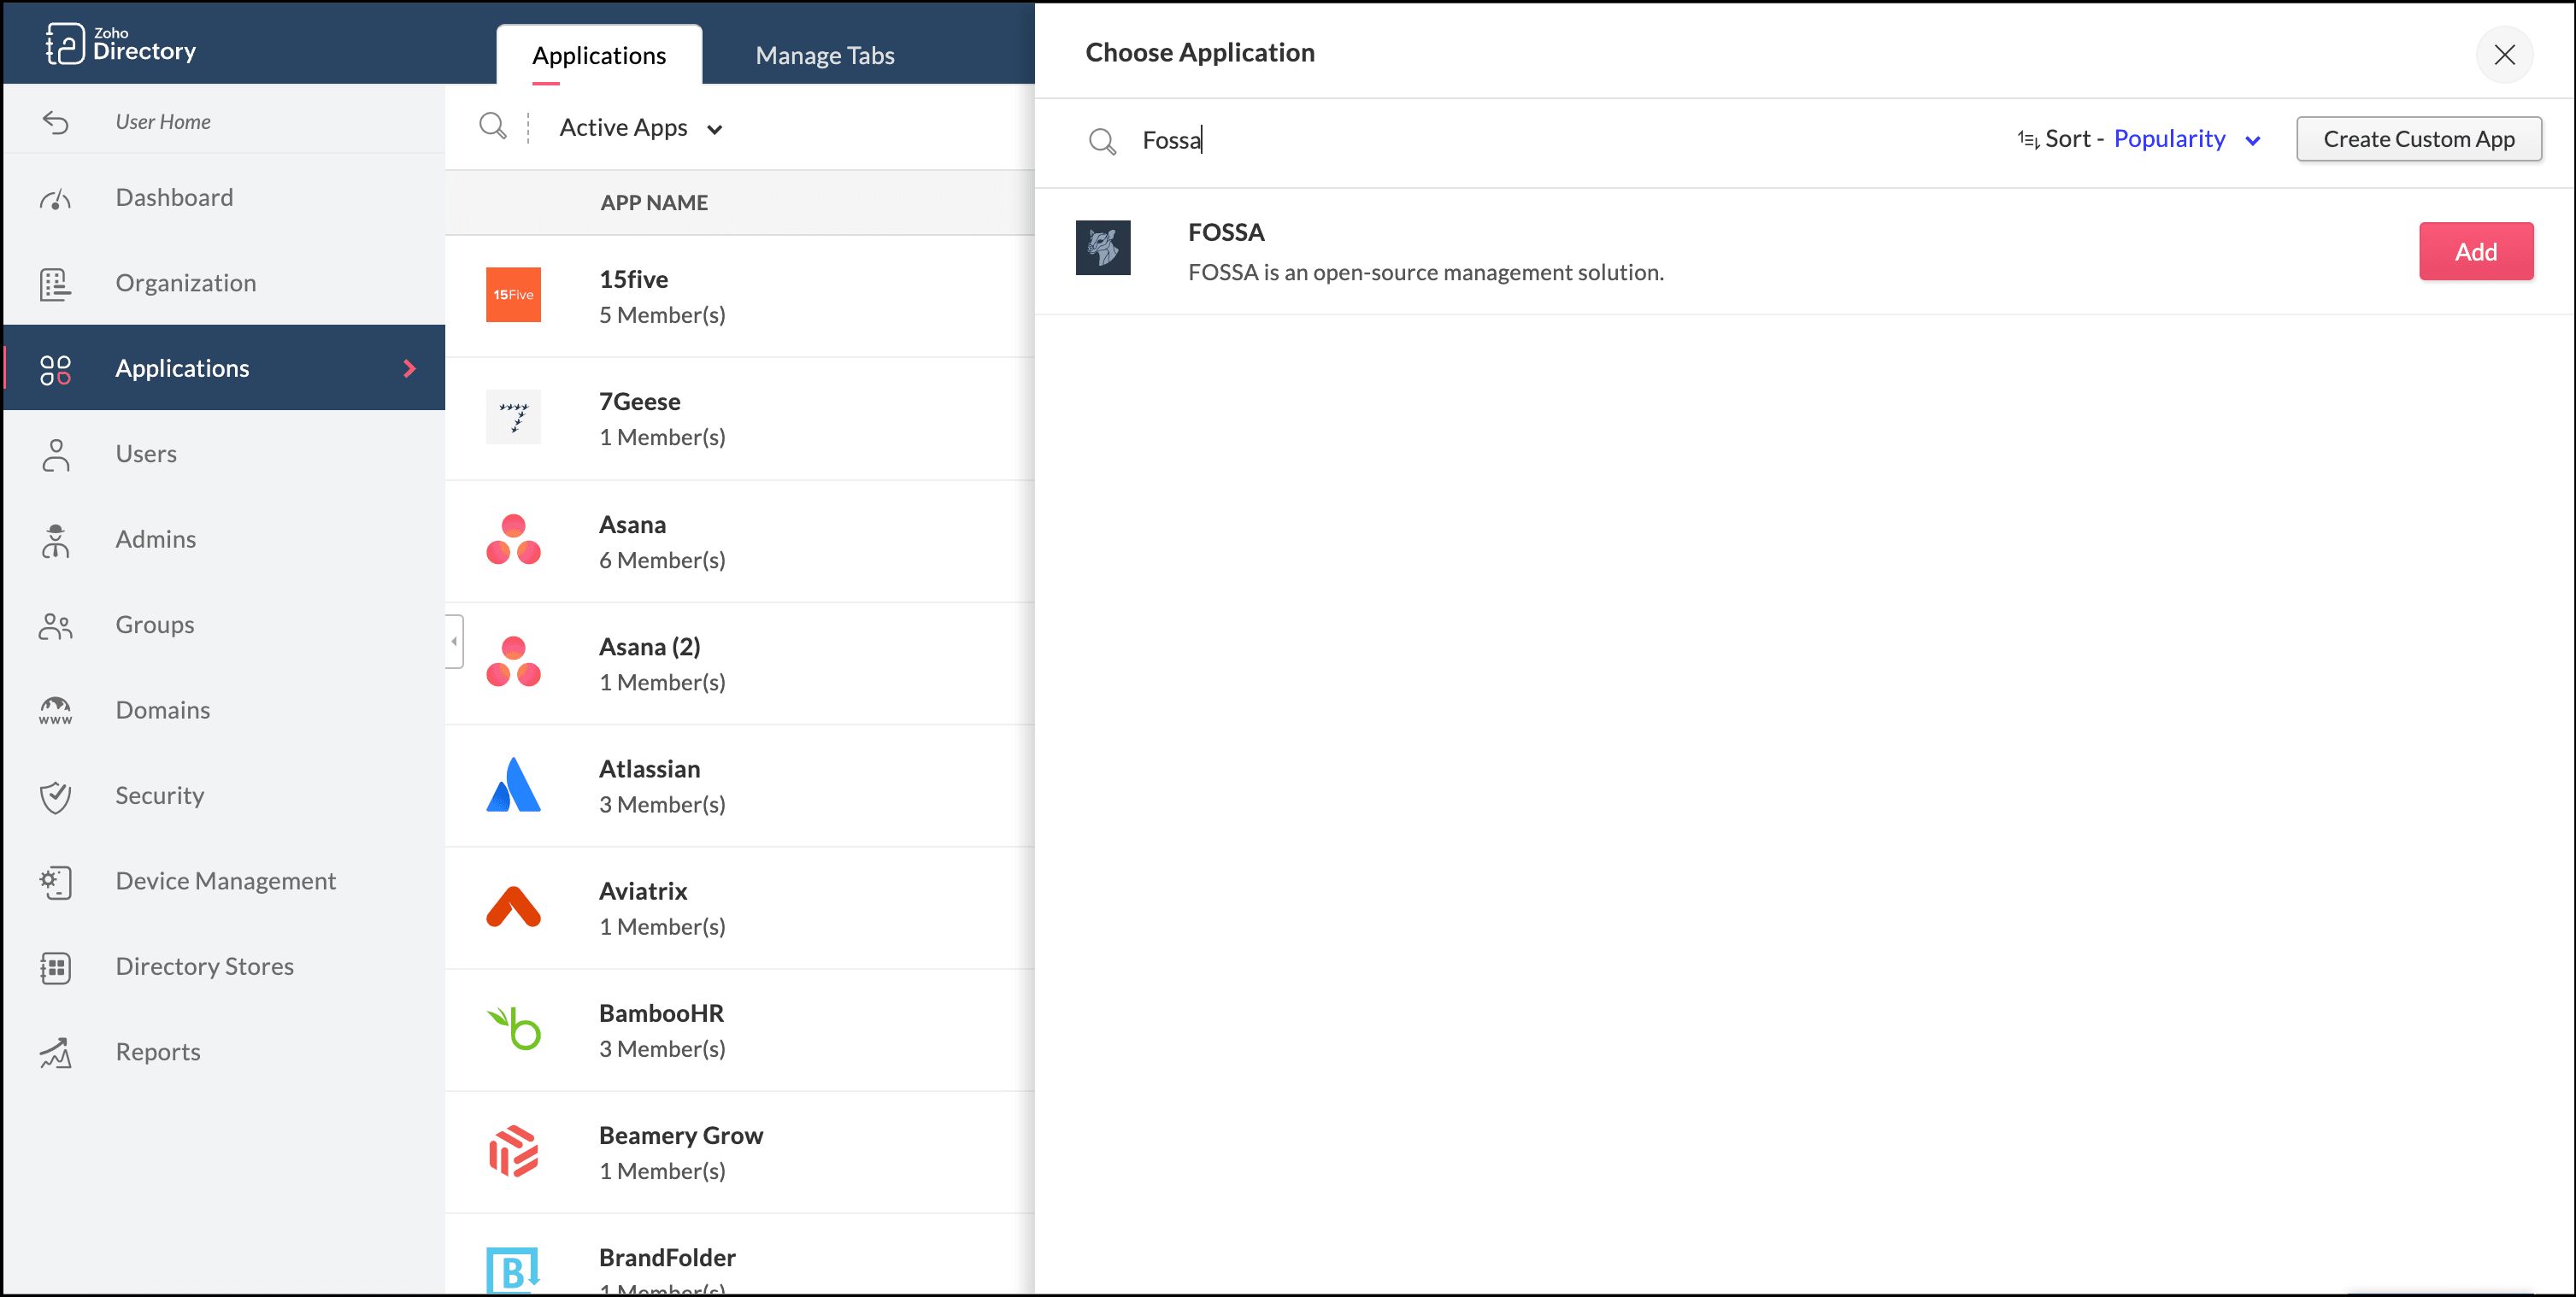Click the User Home back arrow icon
This screenshot has width=2576, height=1297.
[x=56, y=122]
